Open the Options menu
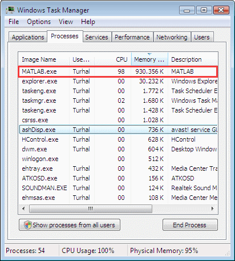The image size is (235, 261). pos(39,22)
